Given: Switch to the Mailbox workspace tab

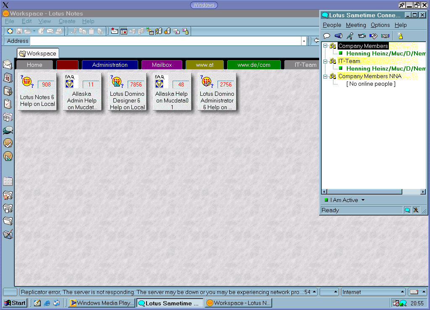Looking at the screenshot, I should click(x=162, y=65).
